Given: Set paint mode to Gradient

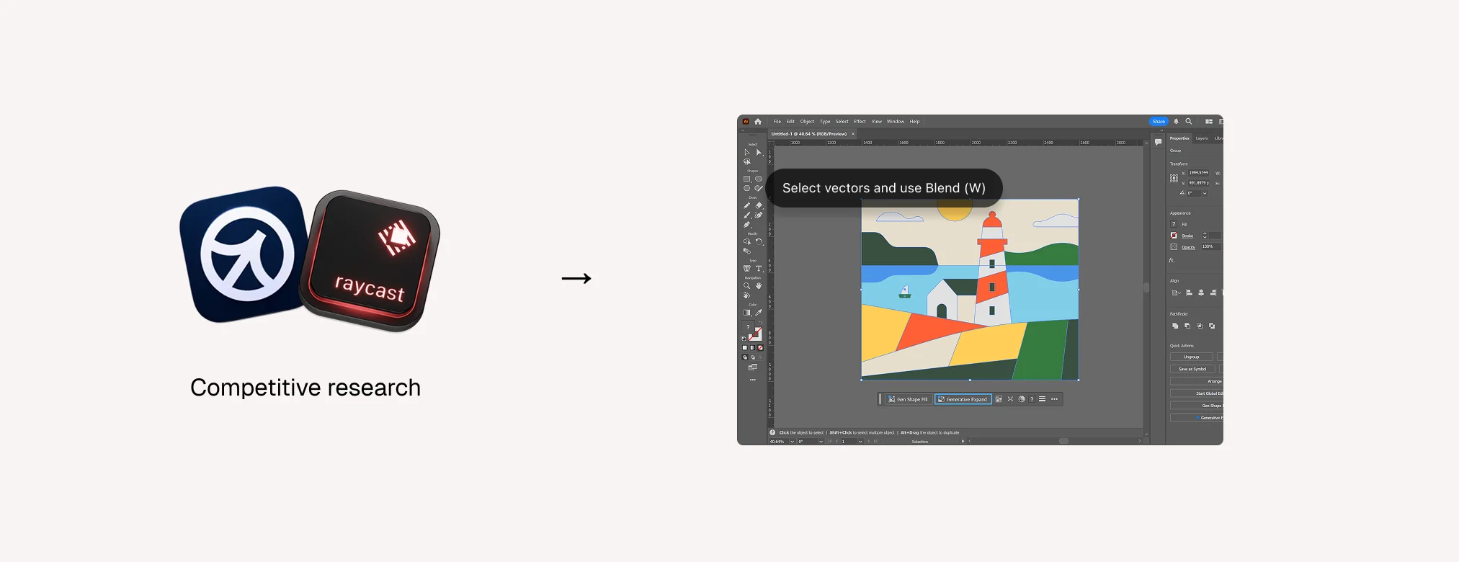Looking at the screenshot, I should coord(752,348).
